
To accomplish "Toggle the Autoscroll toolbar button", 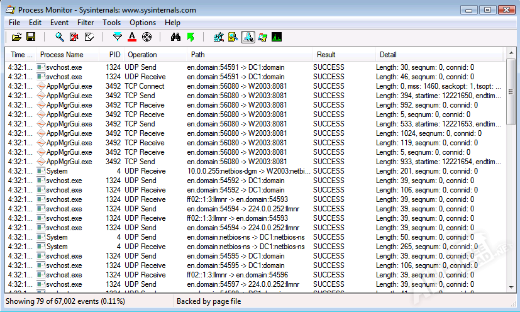I will point(74,37).
